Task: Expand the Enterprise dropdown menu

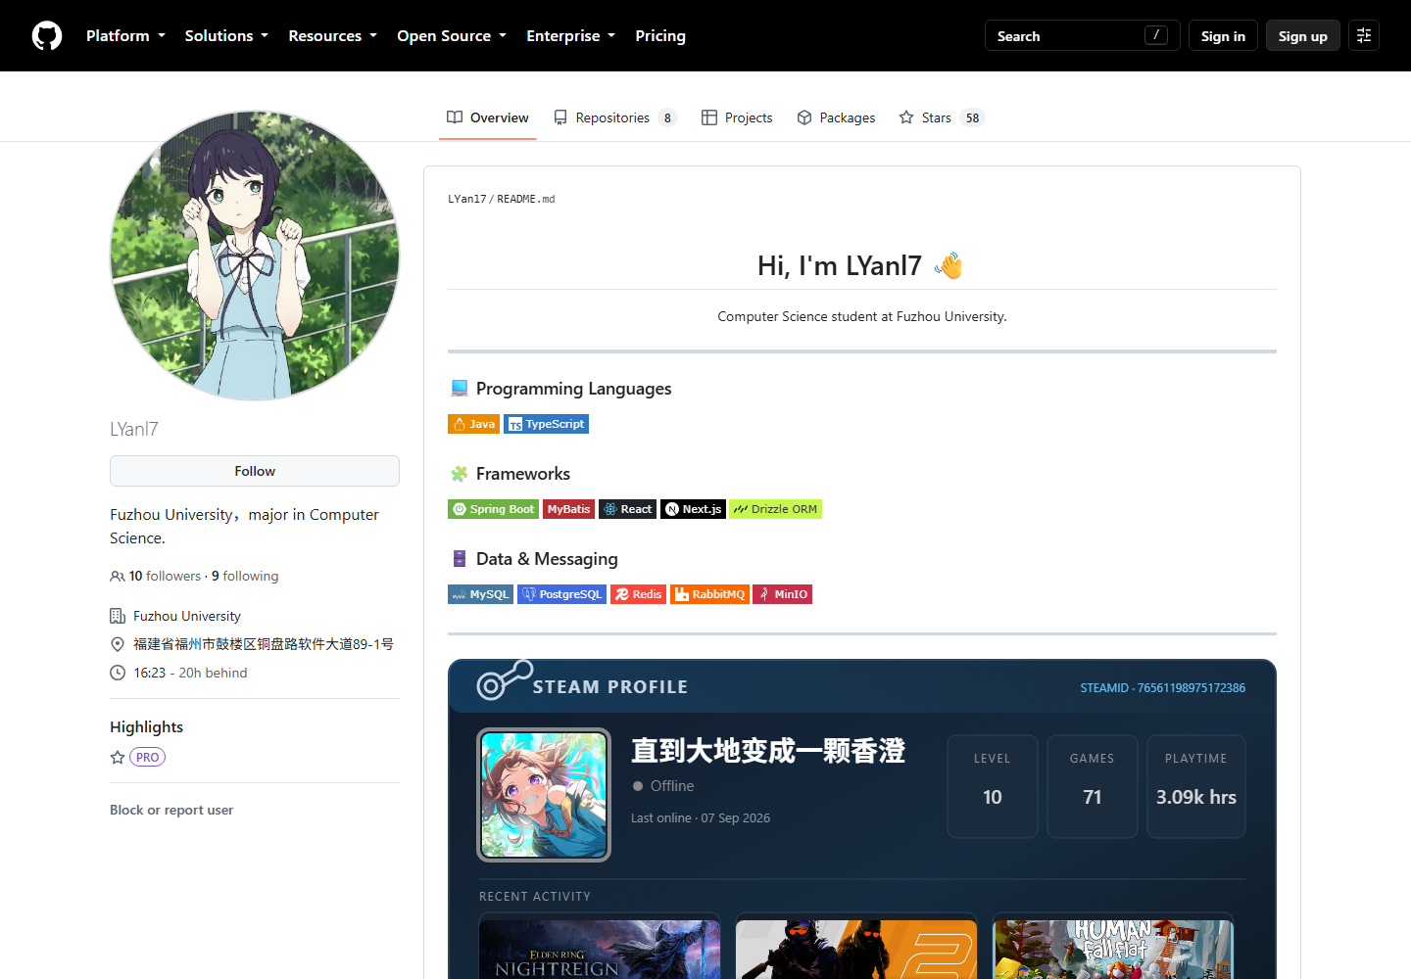Action: 570,36
